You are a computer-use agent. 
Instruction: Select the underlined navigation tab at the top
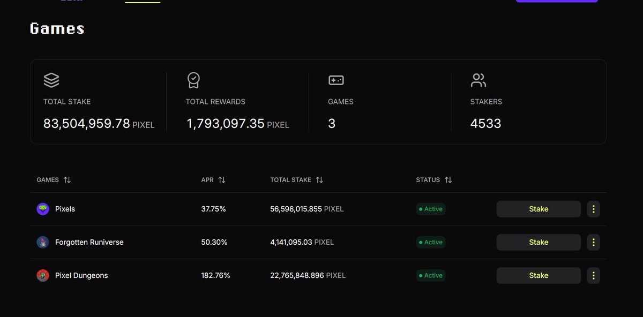[x=143, y=1]
